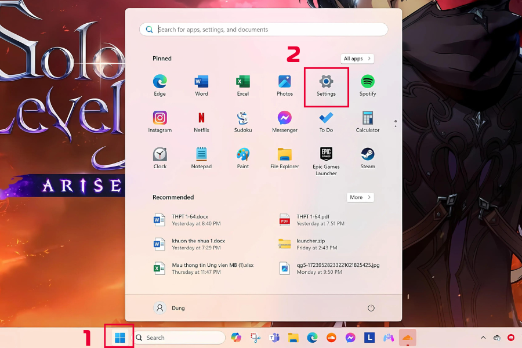Launch Microsoft Excel from pinned apps
522x348 pixels.
click(243, 86)
